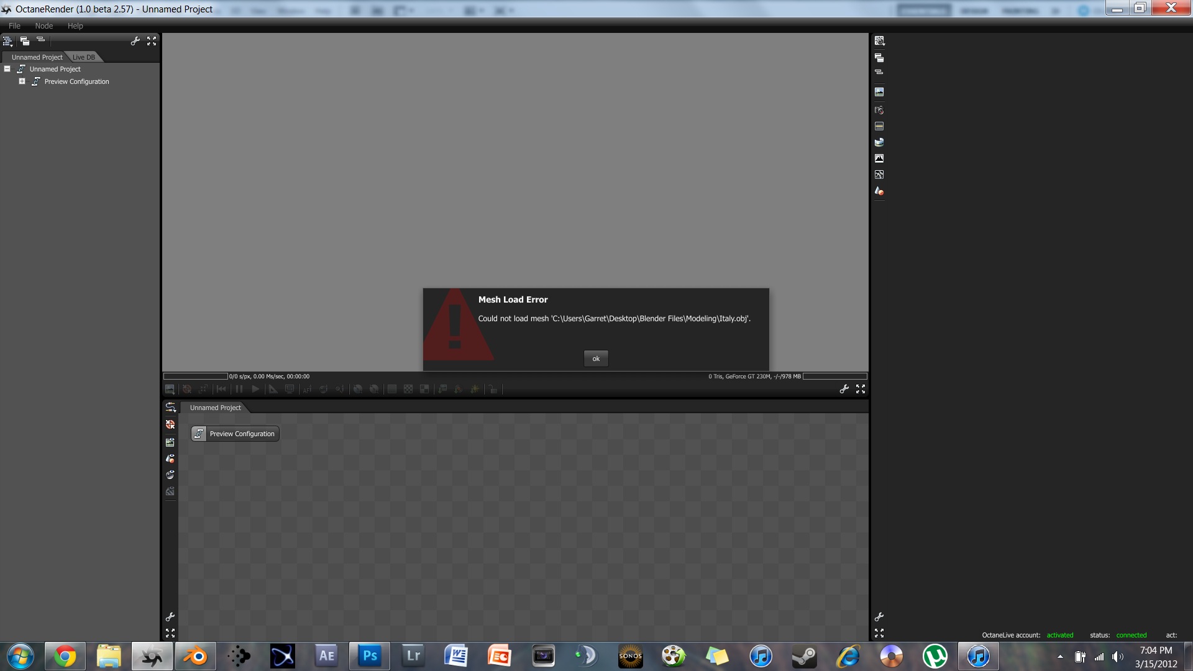This screenshot has width=1193, height=671.
Task: Open the graph editor auto-layout dropdown
Action: pos(170,408)
